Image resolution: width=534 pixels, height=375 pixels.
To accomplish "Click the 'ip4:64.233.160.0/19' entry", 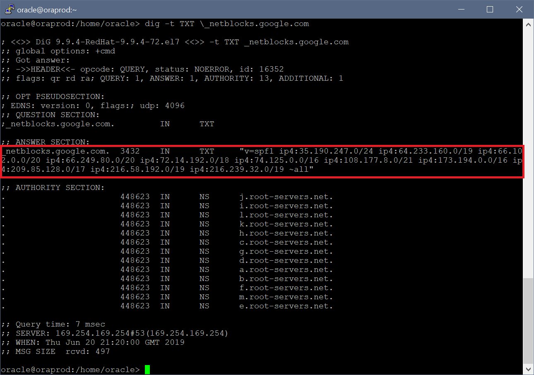I will click(426, 151).
